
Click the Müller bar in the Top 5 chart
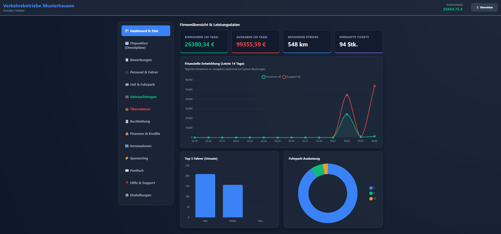coord(233,201)
